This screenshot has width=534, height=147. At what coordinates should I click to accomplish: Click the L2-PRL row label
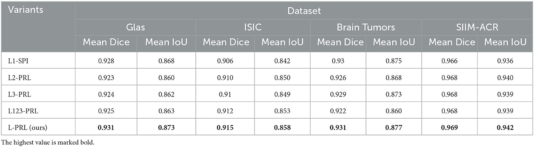pyautogui.click(x=16, y=77)
